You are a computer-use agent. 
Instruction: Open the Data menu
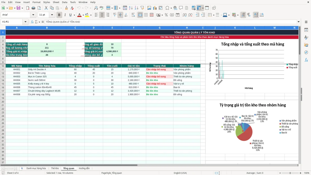click(x=65, y=2)
